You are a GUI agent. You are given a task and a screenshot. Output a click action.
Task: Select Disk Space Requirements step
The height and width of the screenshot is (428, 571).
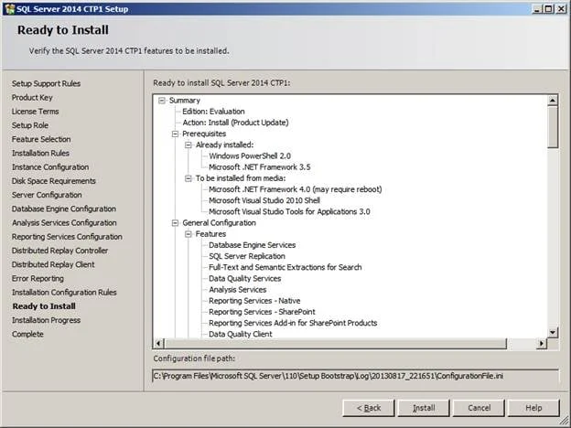coord(53,181)
